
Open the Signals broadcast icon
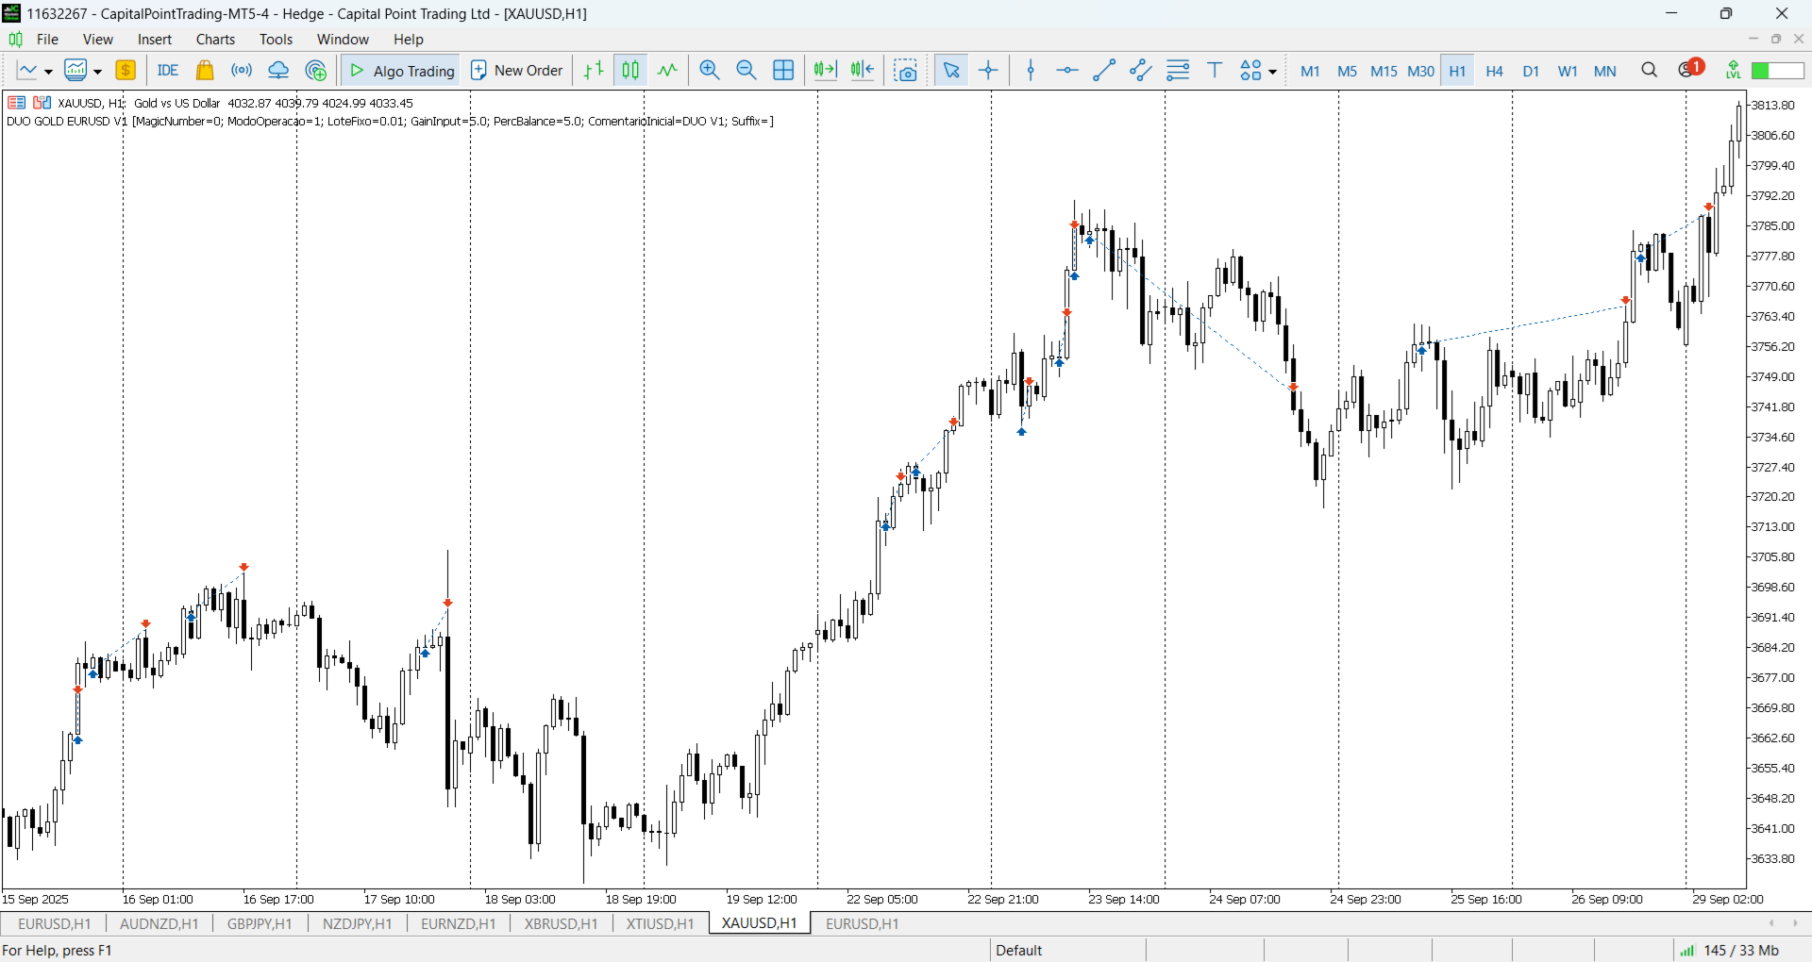242,71
